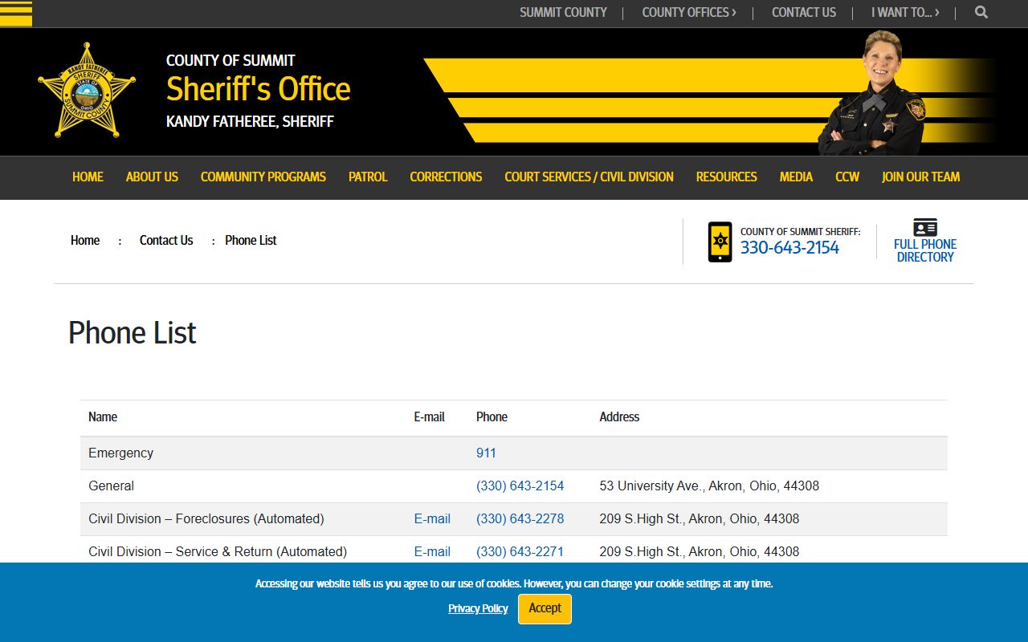The image size is (1028, 642).
Task: Open Summit County top link
Action: click(563, 12)
